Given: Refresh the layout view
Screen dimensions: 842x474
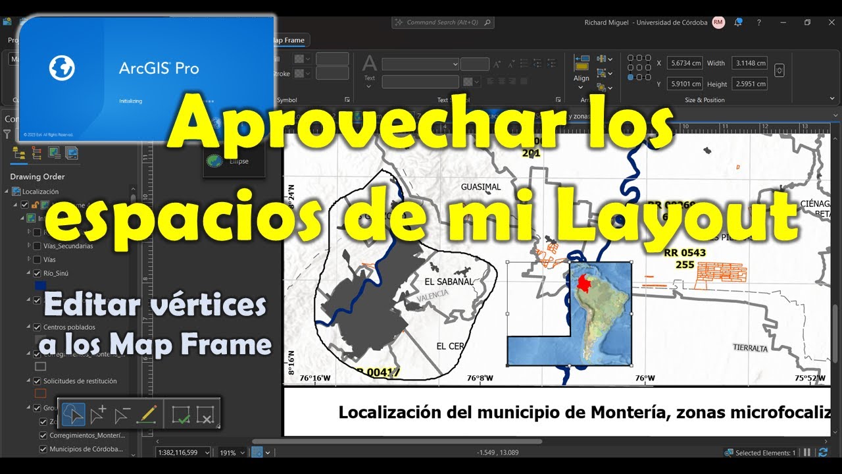Looking at the screenshot, I should 824,452.
